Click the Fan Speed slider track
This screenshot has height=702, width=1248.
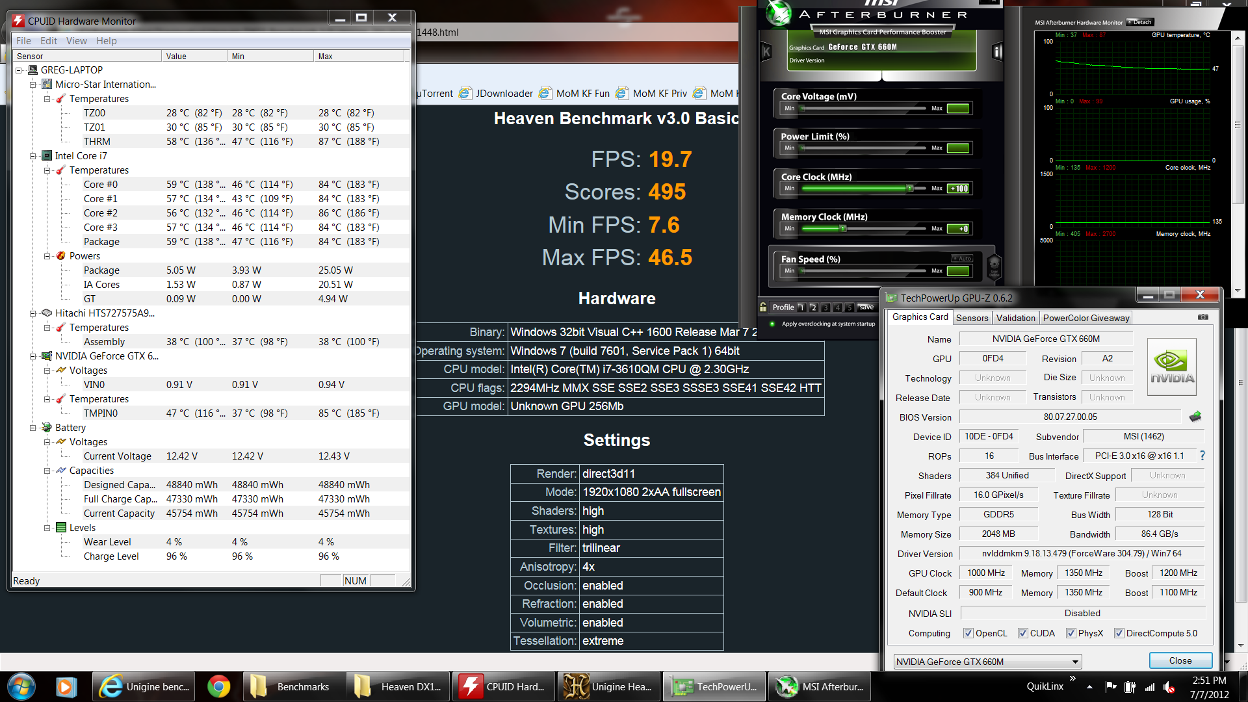(863, 270)
